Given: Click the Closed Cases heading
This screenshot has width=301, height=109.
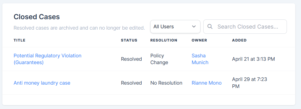Looking at the screenshot, I should (37, 17).
